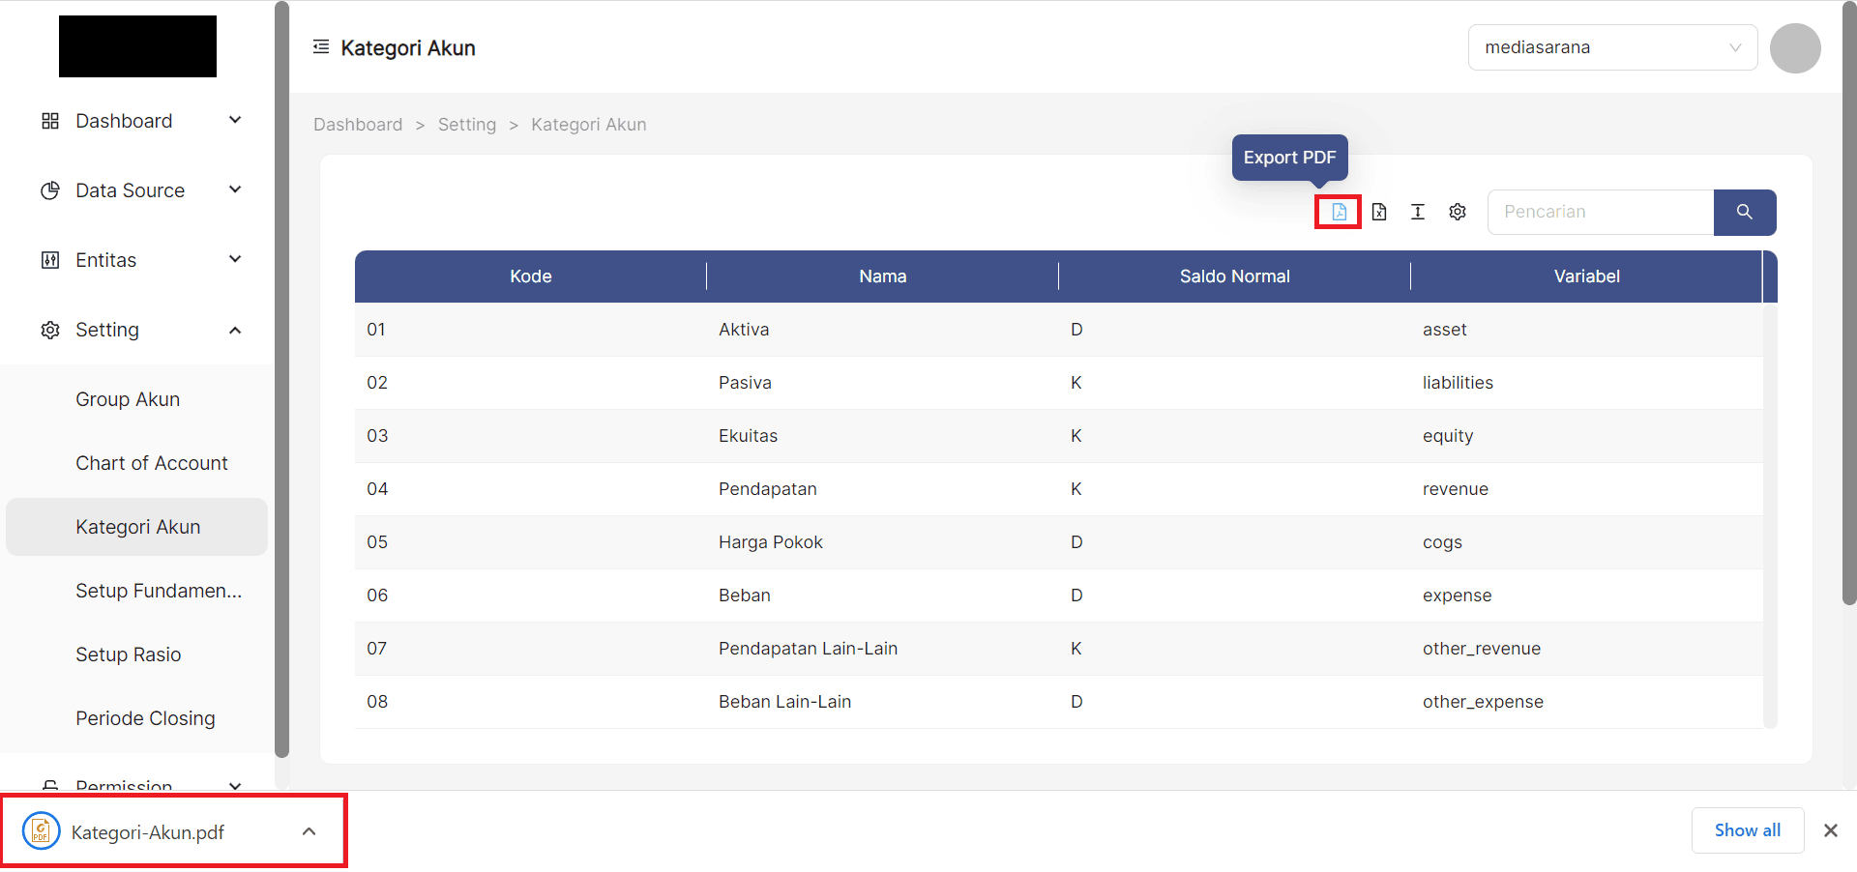Dismiss the downloads bar

(1830, 830)
